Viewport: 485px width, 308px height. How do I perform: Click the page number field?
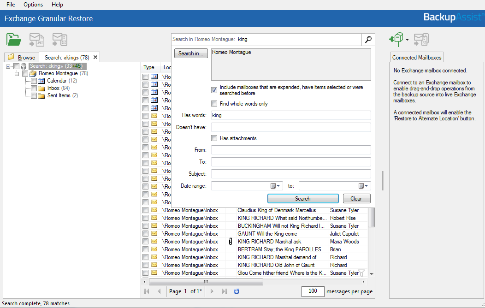185,291
